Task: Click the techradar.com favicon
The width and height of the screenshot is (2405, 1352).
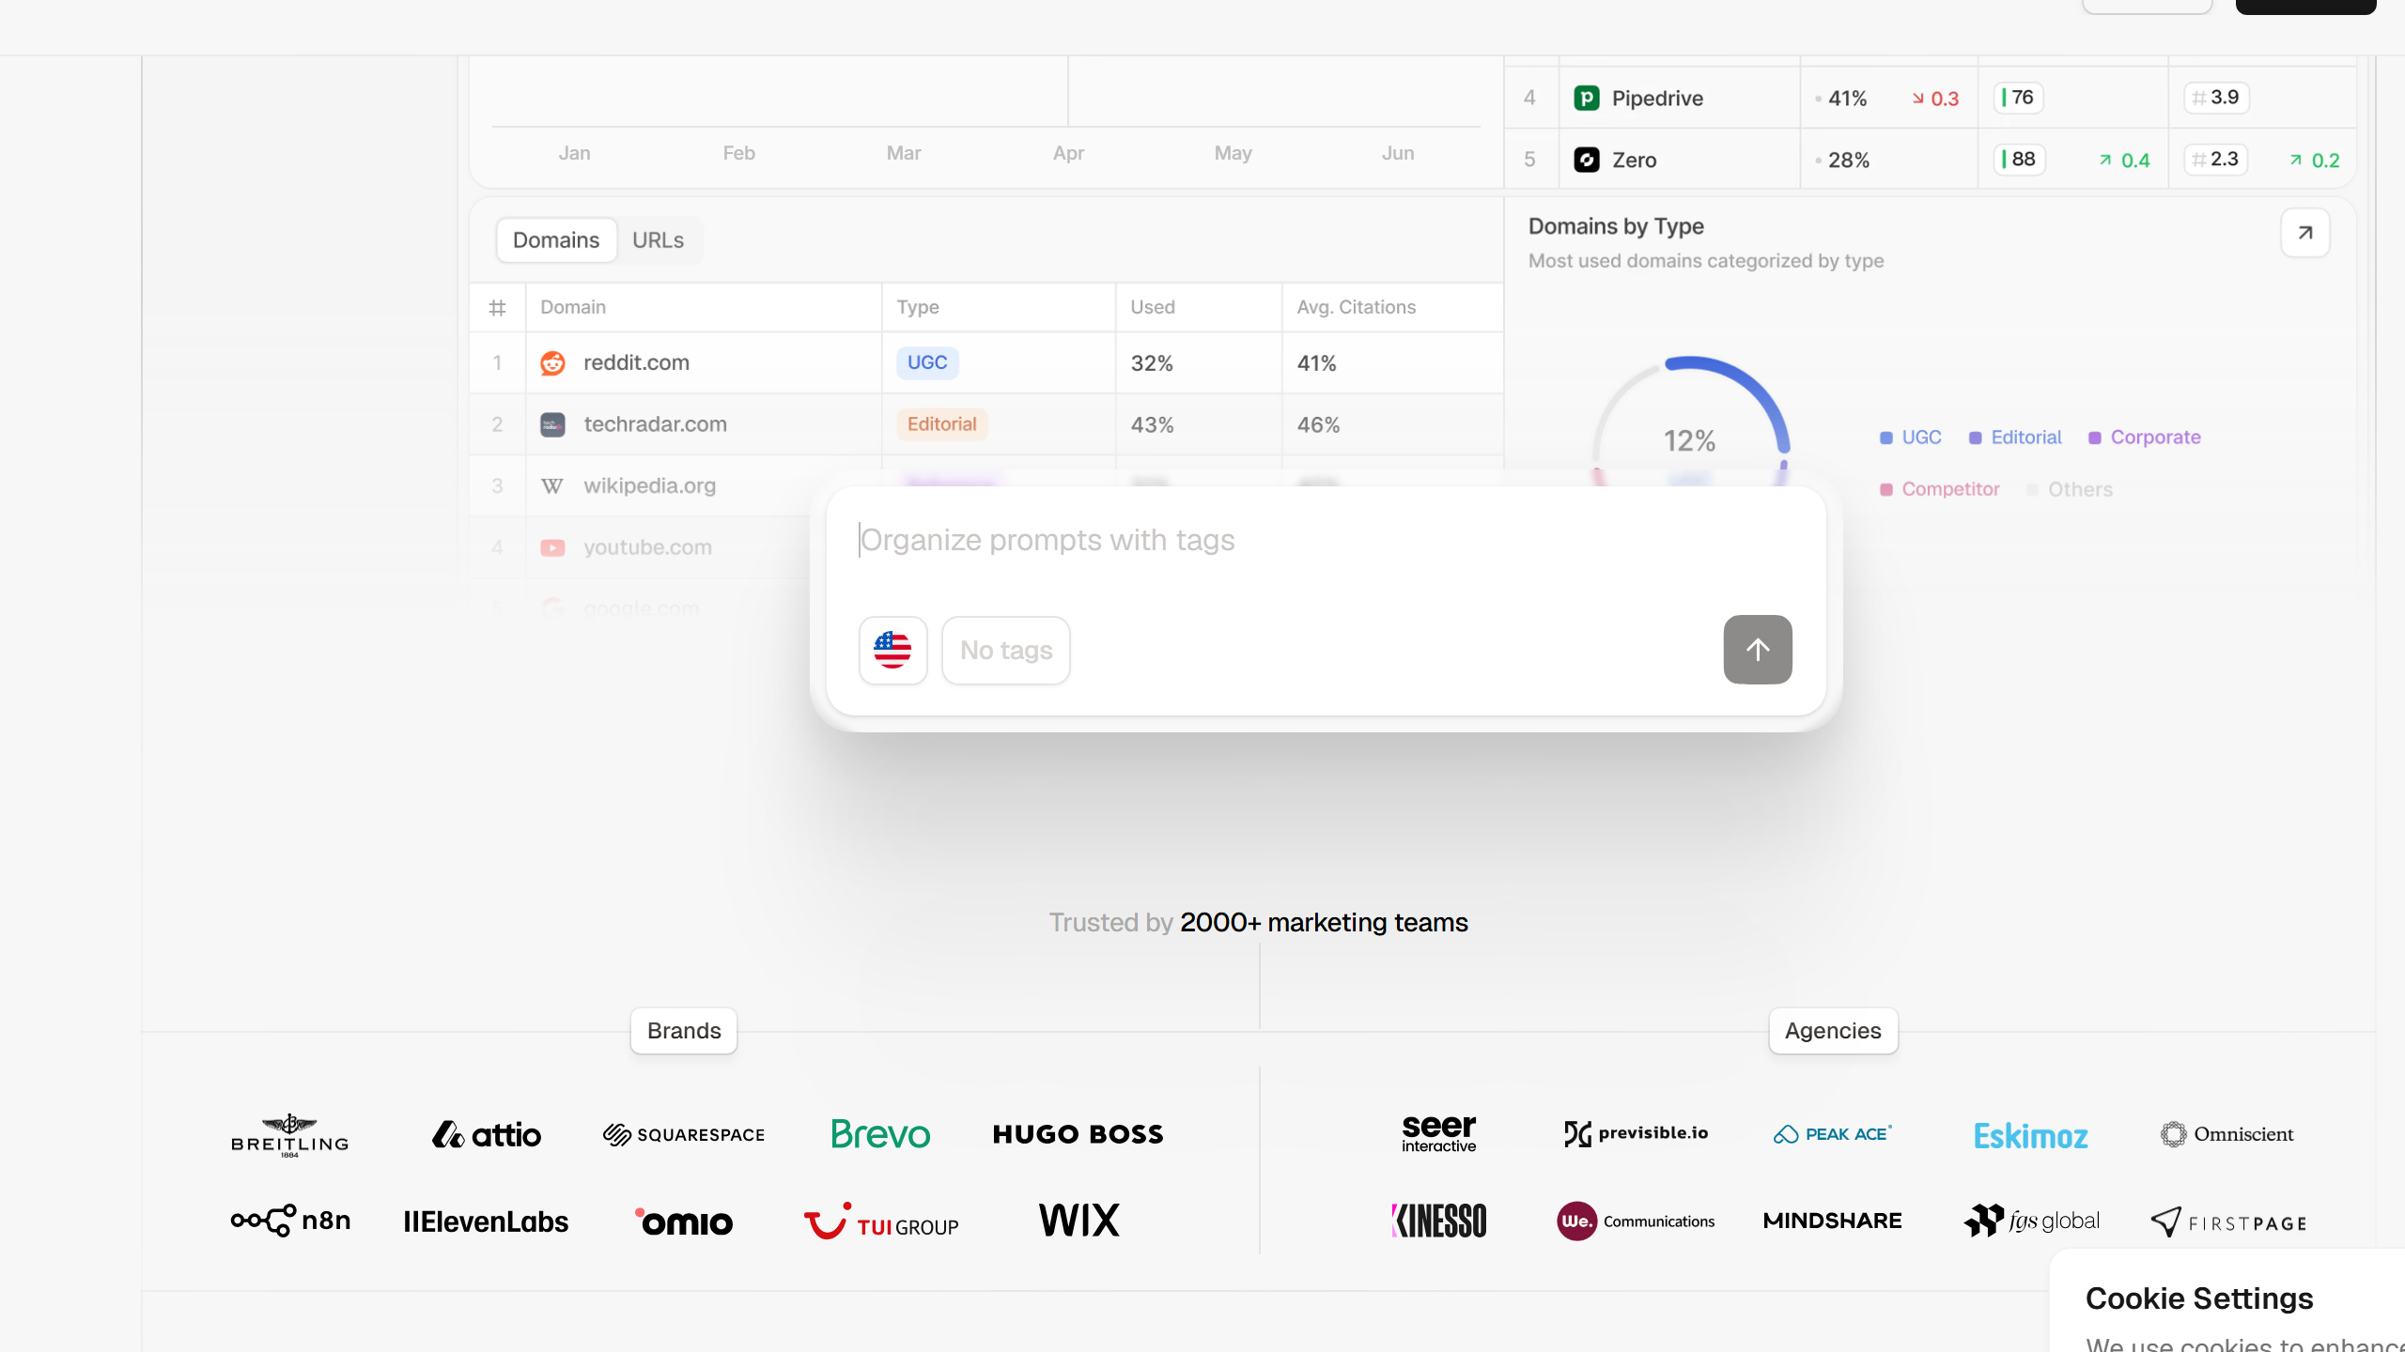Action: tap(552, 424)
